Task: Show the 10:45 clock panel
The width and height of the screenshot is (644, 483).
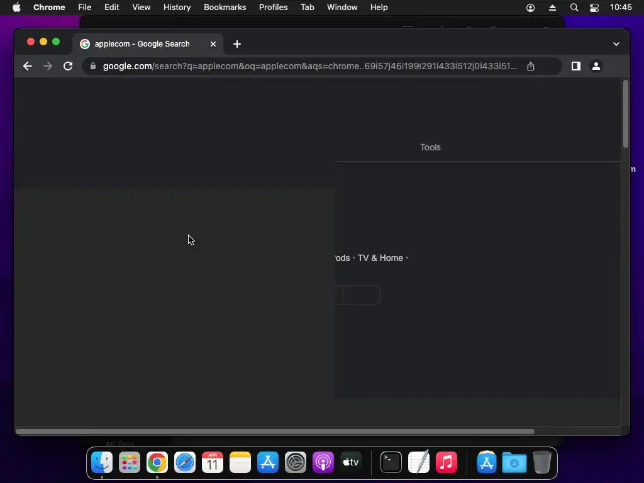Action: click(621, 8)
